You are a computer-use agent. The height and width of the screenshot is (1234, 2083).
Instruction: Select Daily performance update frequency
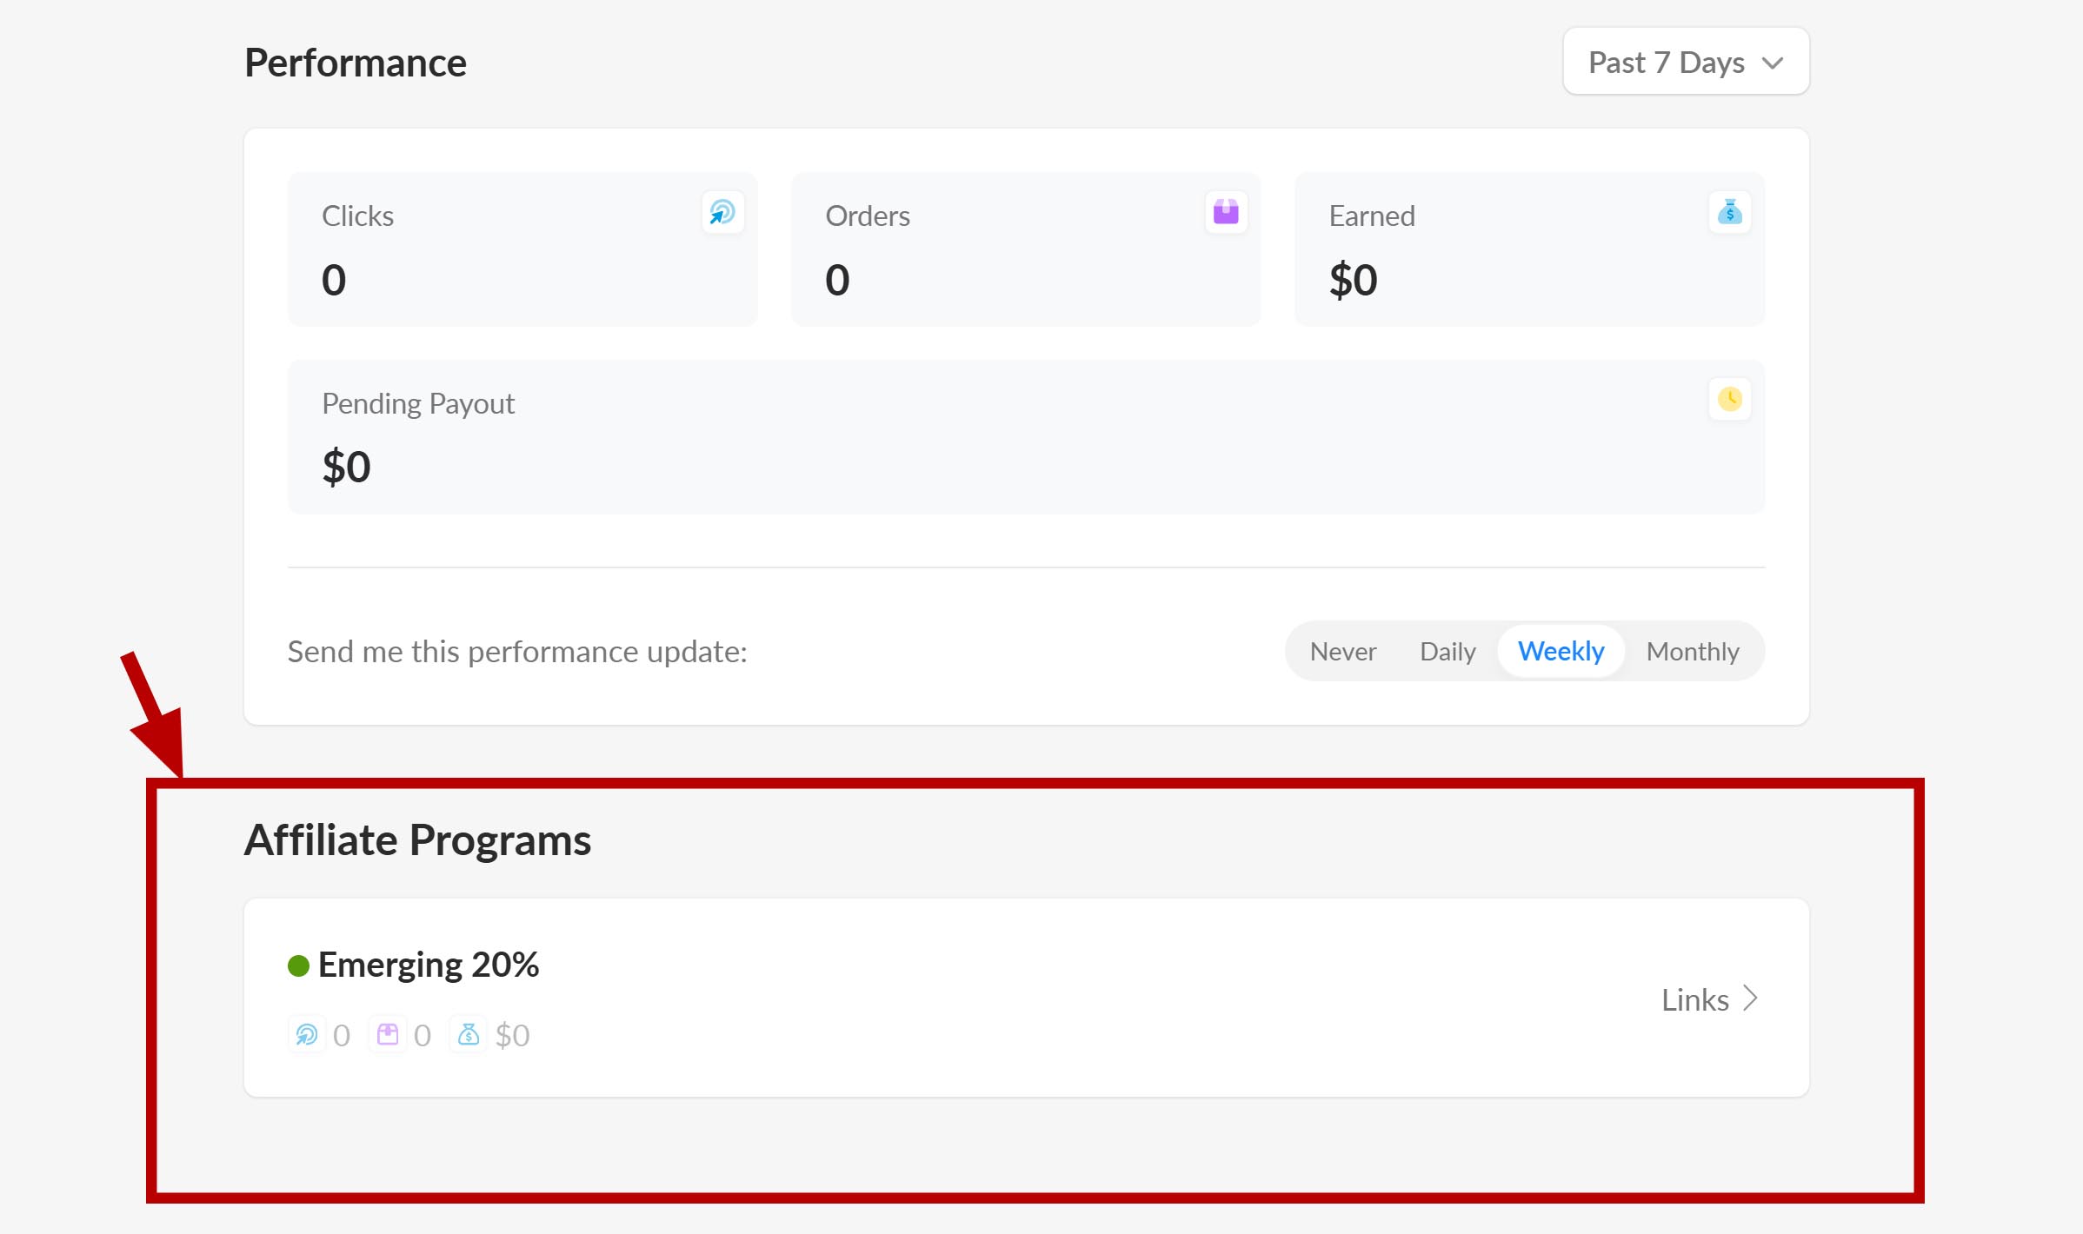pos(1447,651)
